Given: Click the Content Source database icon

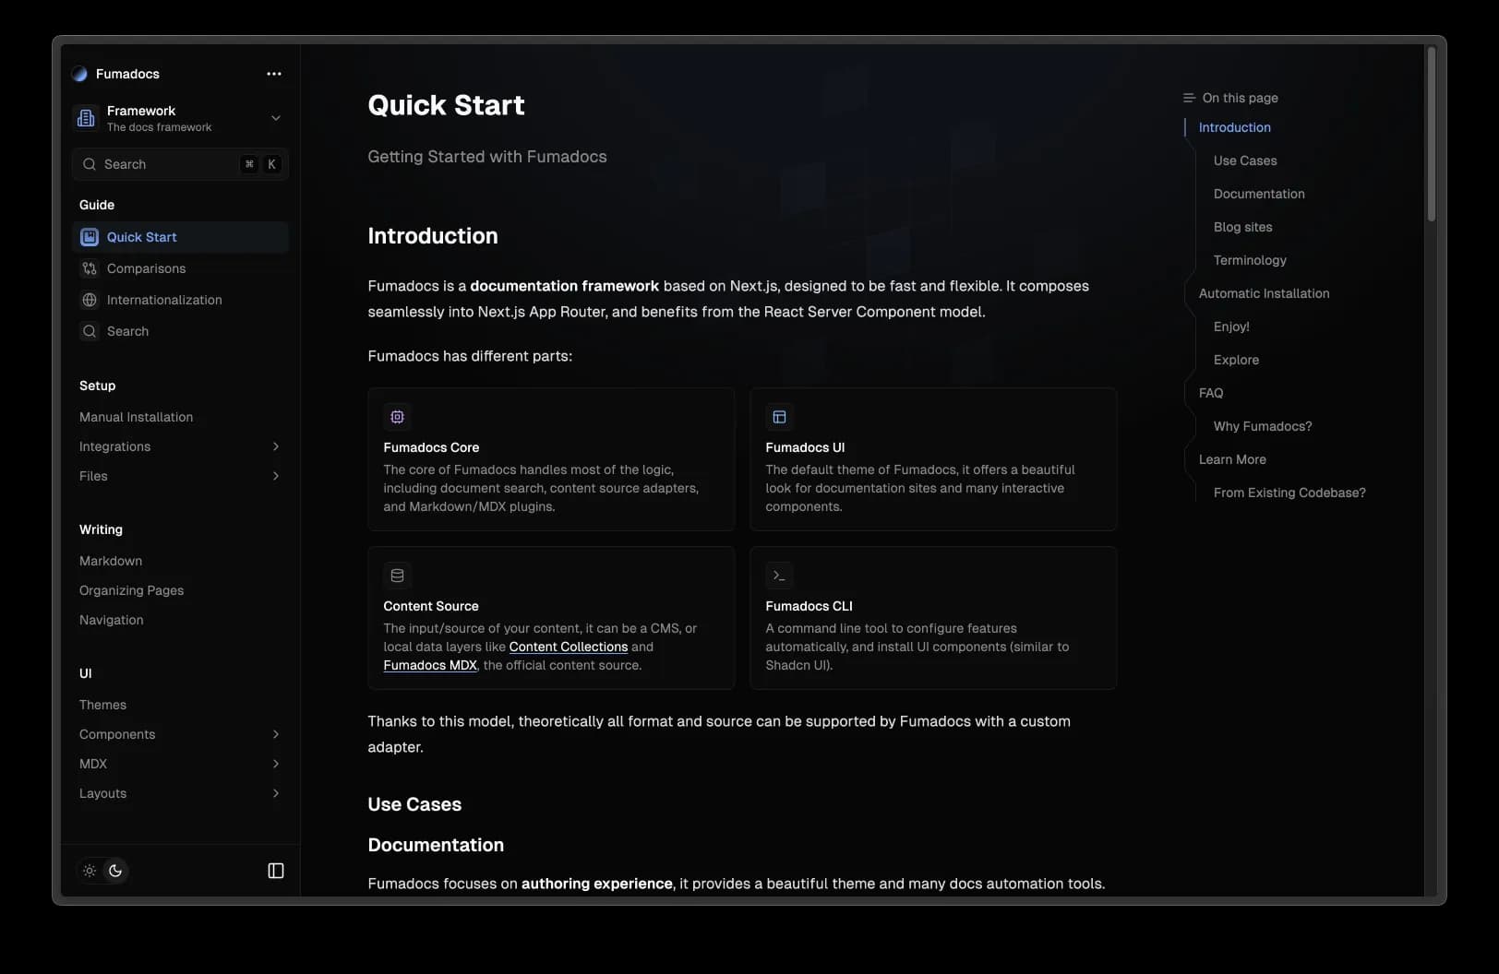Looking at the screenshot, I should click(x=397, y=576).
